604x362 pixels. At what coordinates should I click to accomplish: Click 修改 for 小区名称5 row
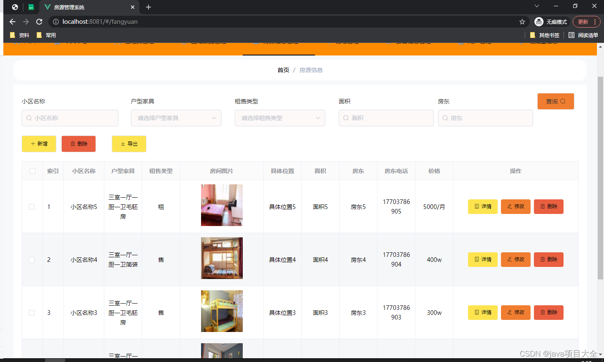pyautogui.click(x=516, y=207)
